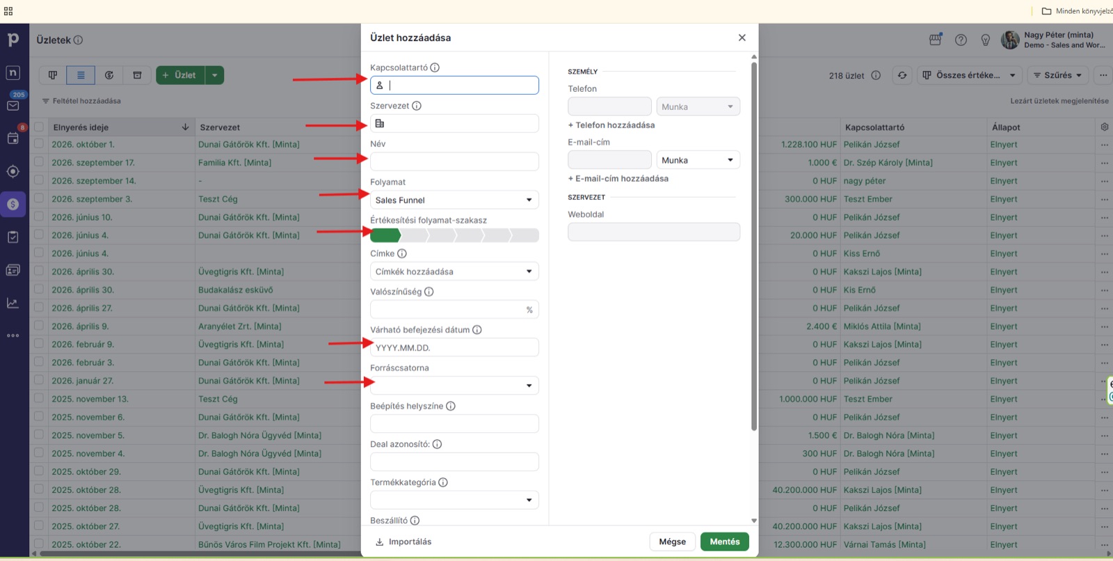Image resolution: width=1113 pixels, height=561 pixels.
Task: Switch to forecast view
Action: pyautogui.click(x=109, y=75)
